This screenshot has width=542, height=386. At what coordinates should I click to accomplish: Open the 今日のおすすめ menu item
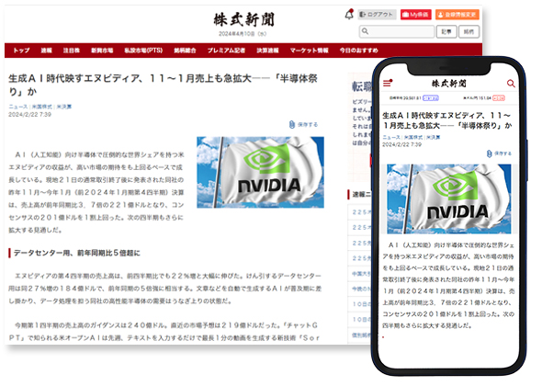[x=358, y=51]
